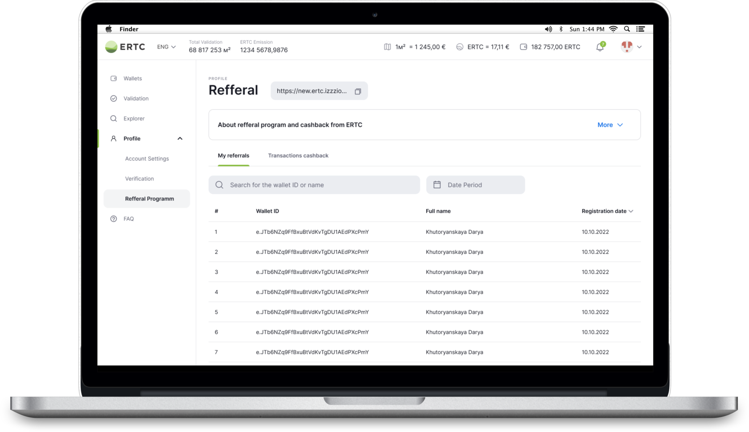Screen dimensions: 749x432
Task: Click the map icon beside 1м² price
Action: coord(387,47)
